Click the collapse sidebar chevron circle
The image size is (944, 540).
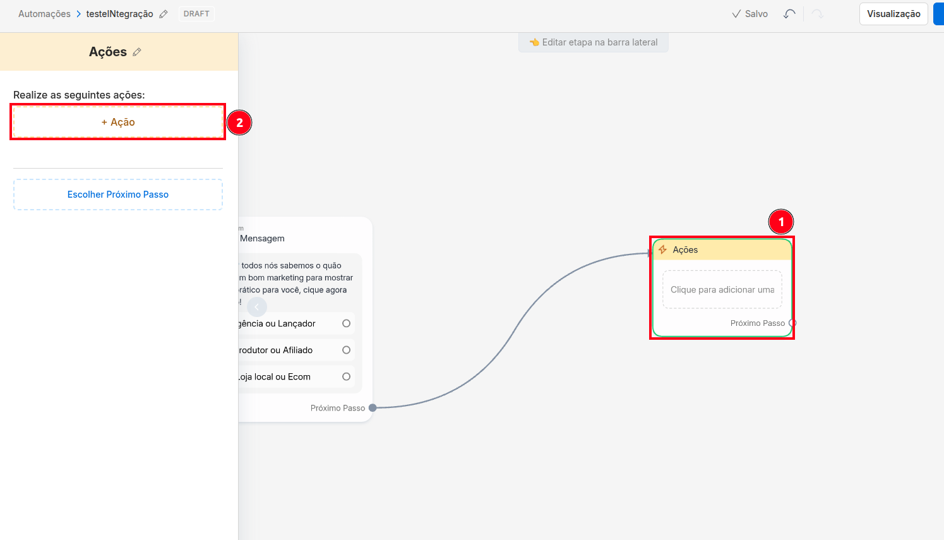[257, 307]
